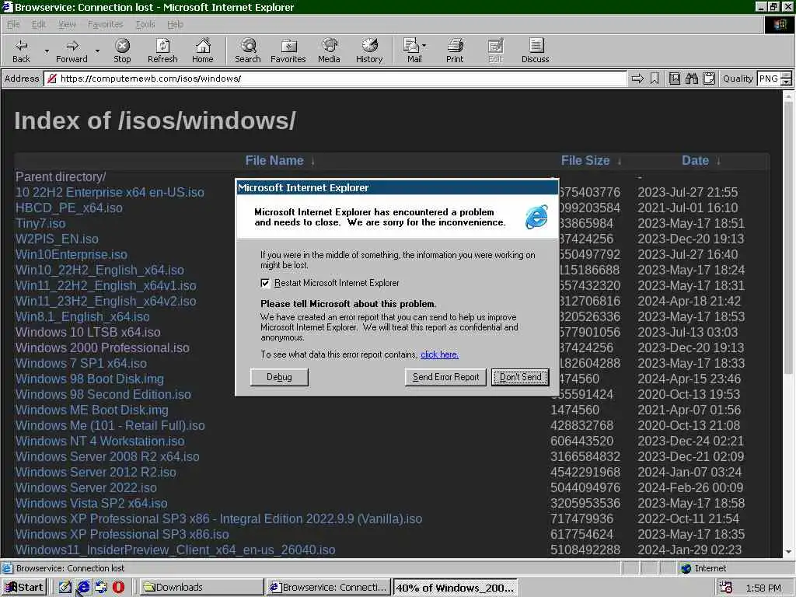796x597 pixels.
Task: Open Windows Vista SP2 x64.iso link
Action: coord(92,503)
